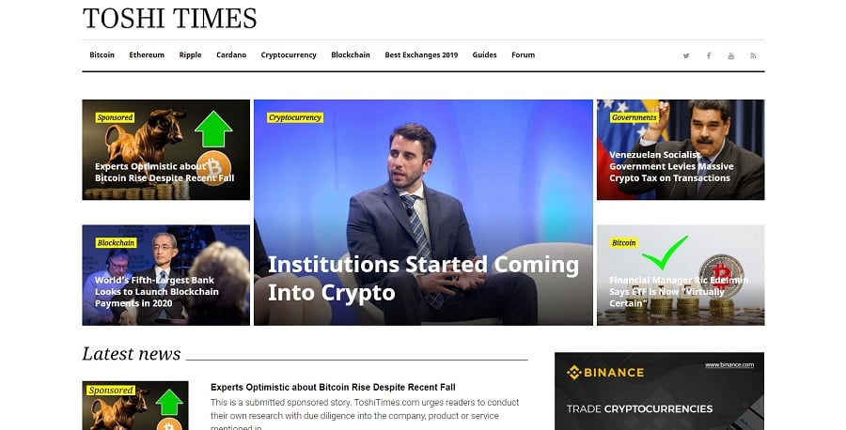Screen dimensions: 846x430
Task: Open the Twitter social icon
Action: (x=686, y=55)
